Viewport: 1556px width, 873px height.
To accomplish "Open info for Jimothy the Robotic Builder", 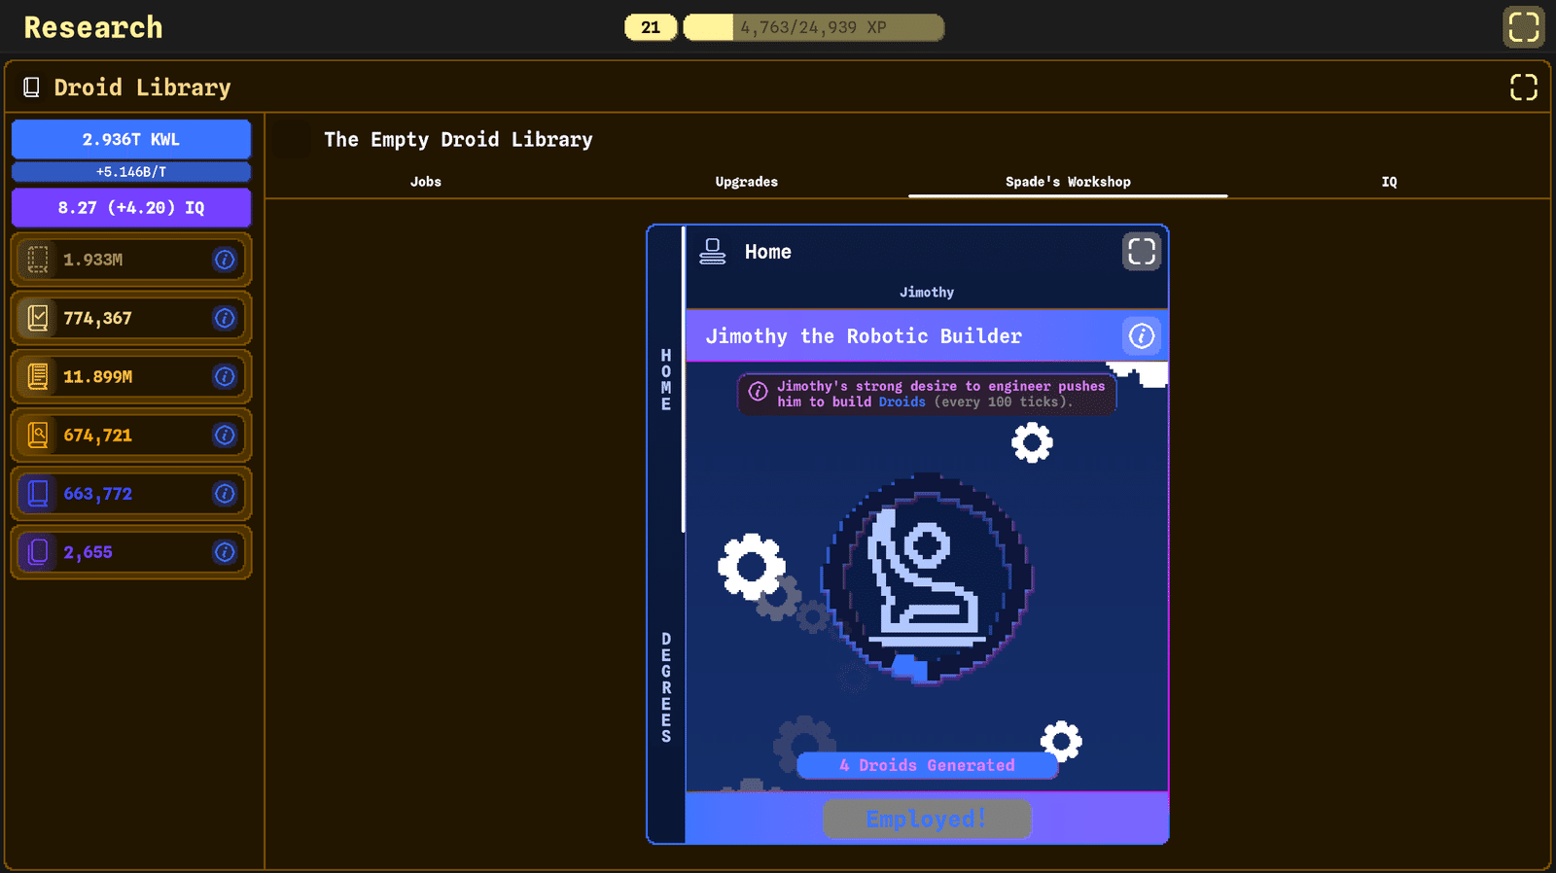I will (1142, 336).
